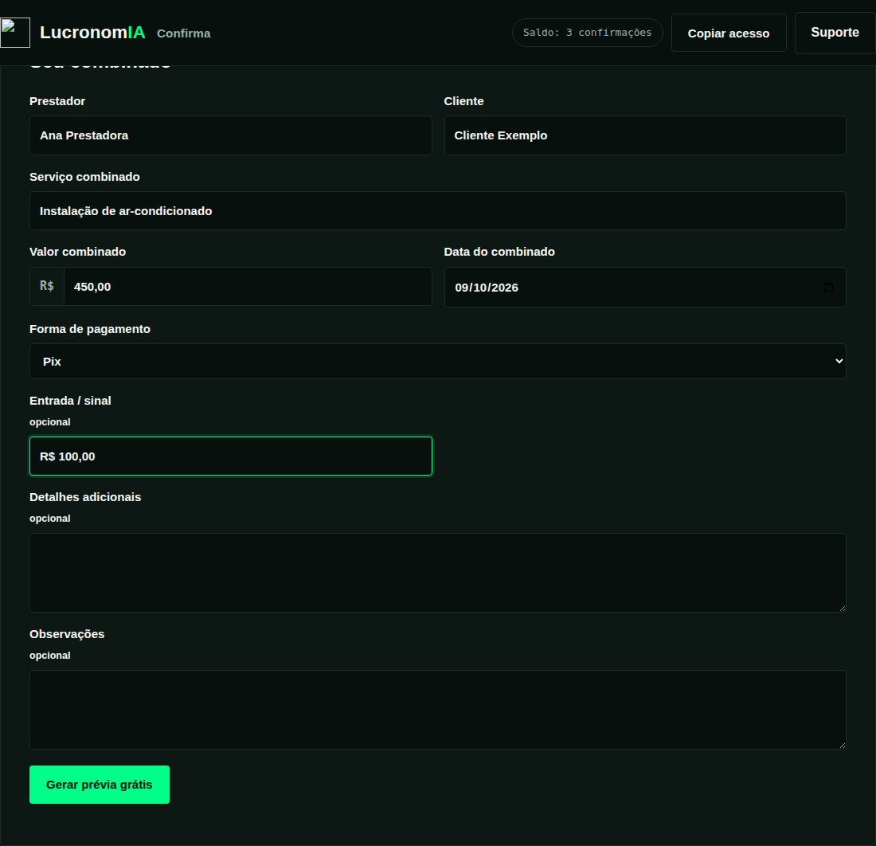Open the calendar picker icon in date field
876x846 pixels.
[x=828, y=288]
